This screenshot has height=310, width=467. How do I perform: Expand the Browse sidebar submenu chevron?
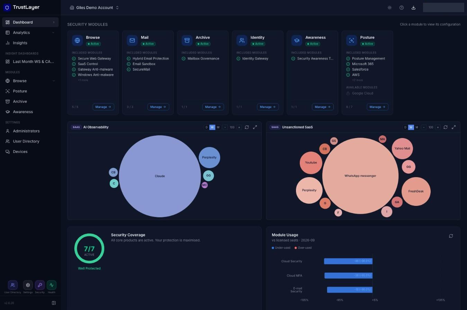pos(53,81)
